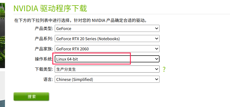Image resolution: width=230 pixels, height=107 pixels.
Task: Click the 产品家族 label
Action: (x=44, y=49)
